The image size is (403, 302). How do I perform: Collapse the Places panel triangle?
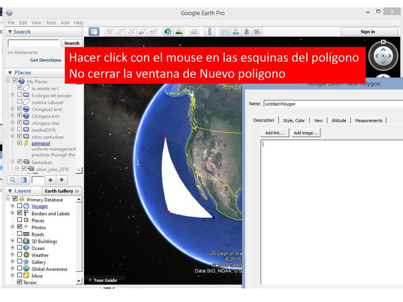(10, 73)
